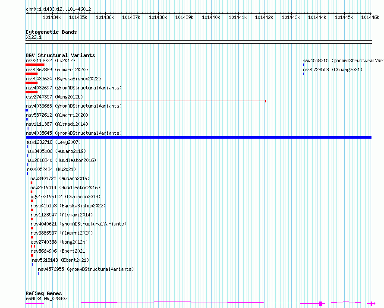Click red marker under esv2740358
This screenshot has height=308, width=384.
(x=33, y=246)
